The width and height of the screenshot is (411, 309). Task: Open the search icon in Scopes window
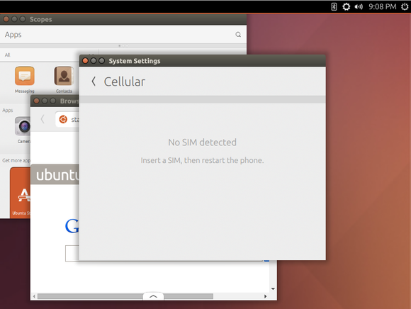point(238,35)
